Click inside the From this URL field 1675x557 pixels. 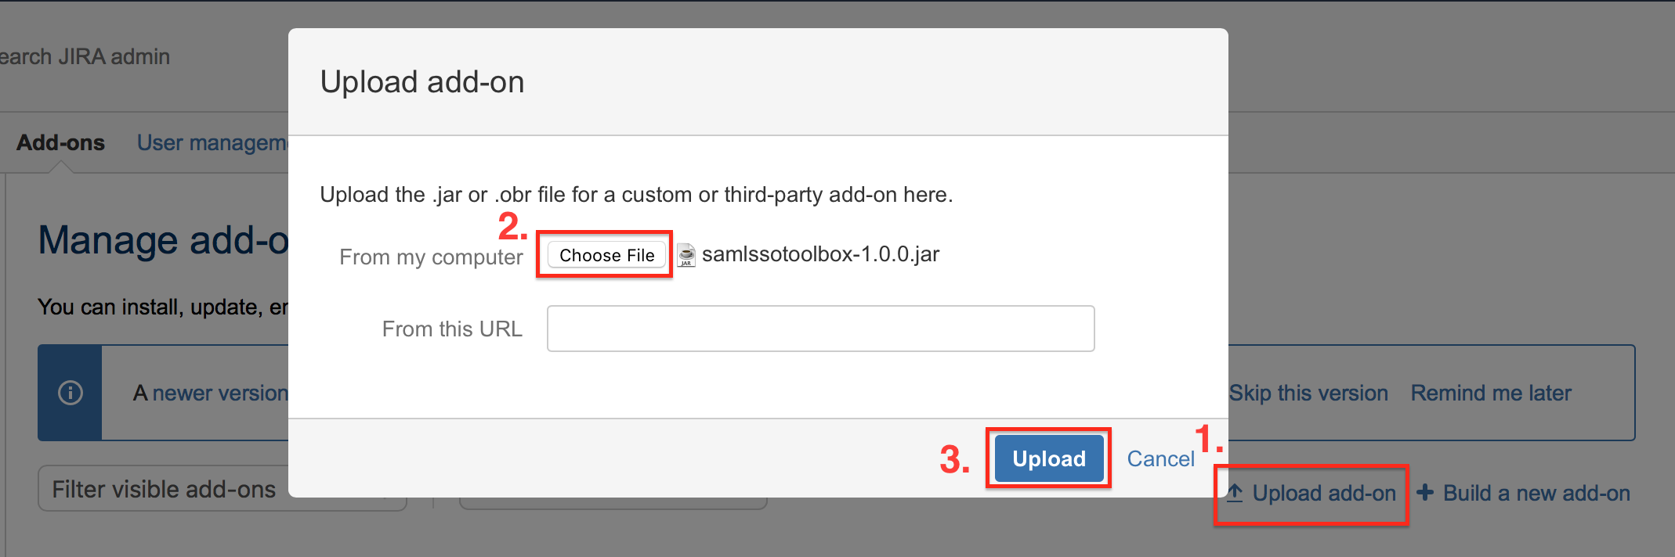(819, 329)
